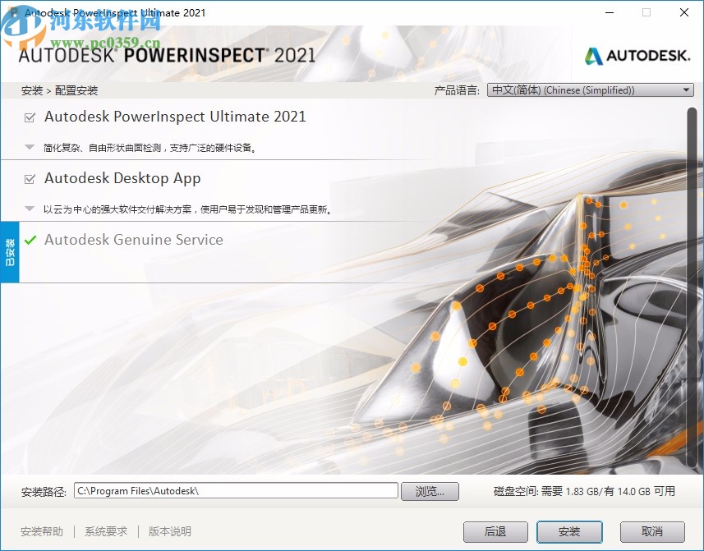This screenshot has height=551, width=704.
Task: Click the Autodesk logo in top-right corner
Action: [x=639, y=57]
